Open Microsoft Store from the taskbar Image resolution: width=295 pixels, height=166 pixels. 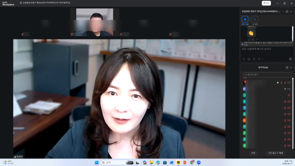pos(165,162)
